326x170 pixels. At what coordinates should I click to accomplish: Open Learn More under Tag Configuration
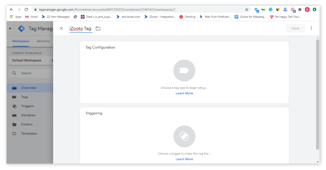tap(184, 93)
